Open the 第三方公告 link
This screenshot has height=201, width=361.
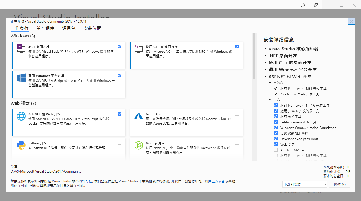[217, 181]
